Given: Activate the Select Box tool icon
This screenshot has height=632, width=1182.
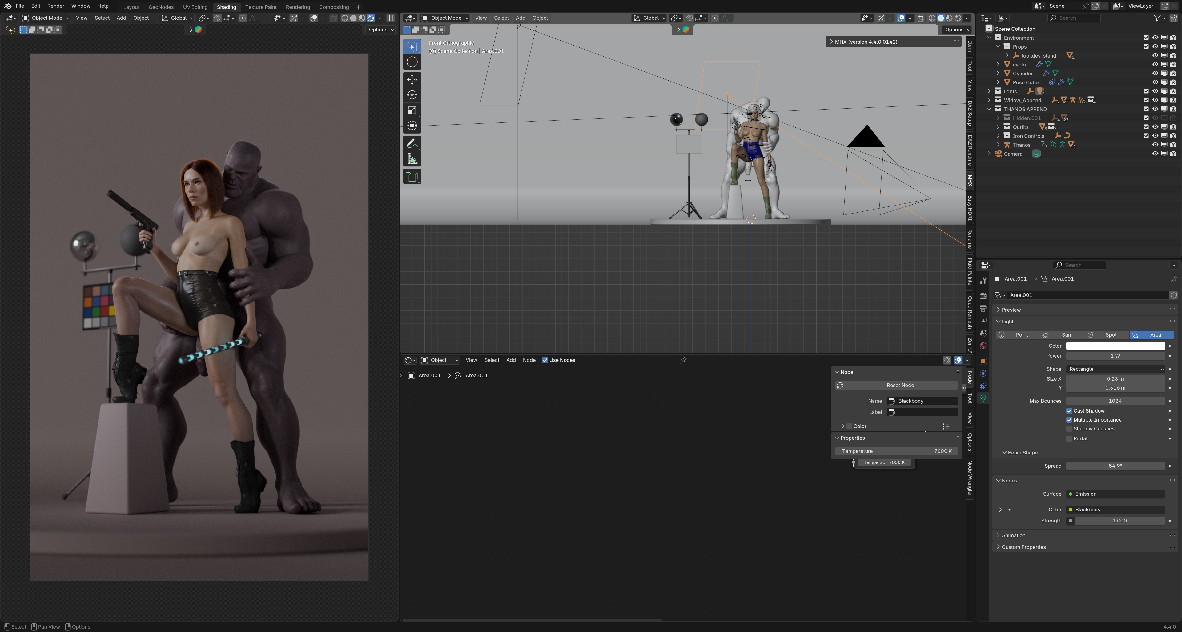Looking at the screenshot, I should pyautogui.click(x=412, y=47).
